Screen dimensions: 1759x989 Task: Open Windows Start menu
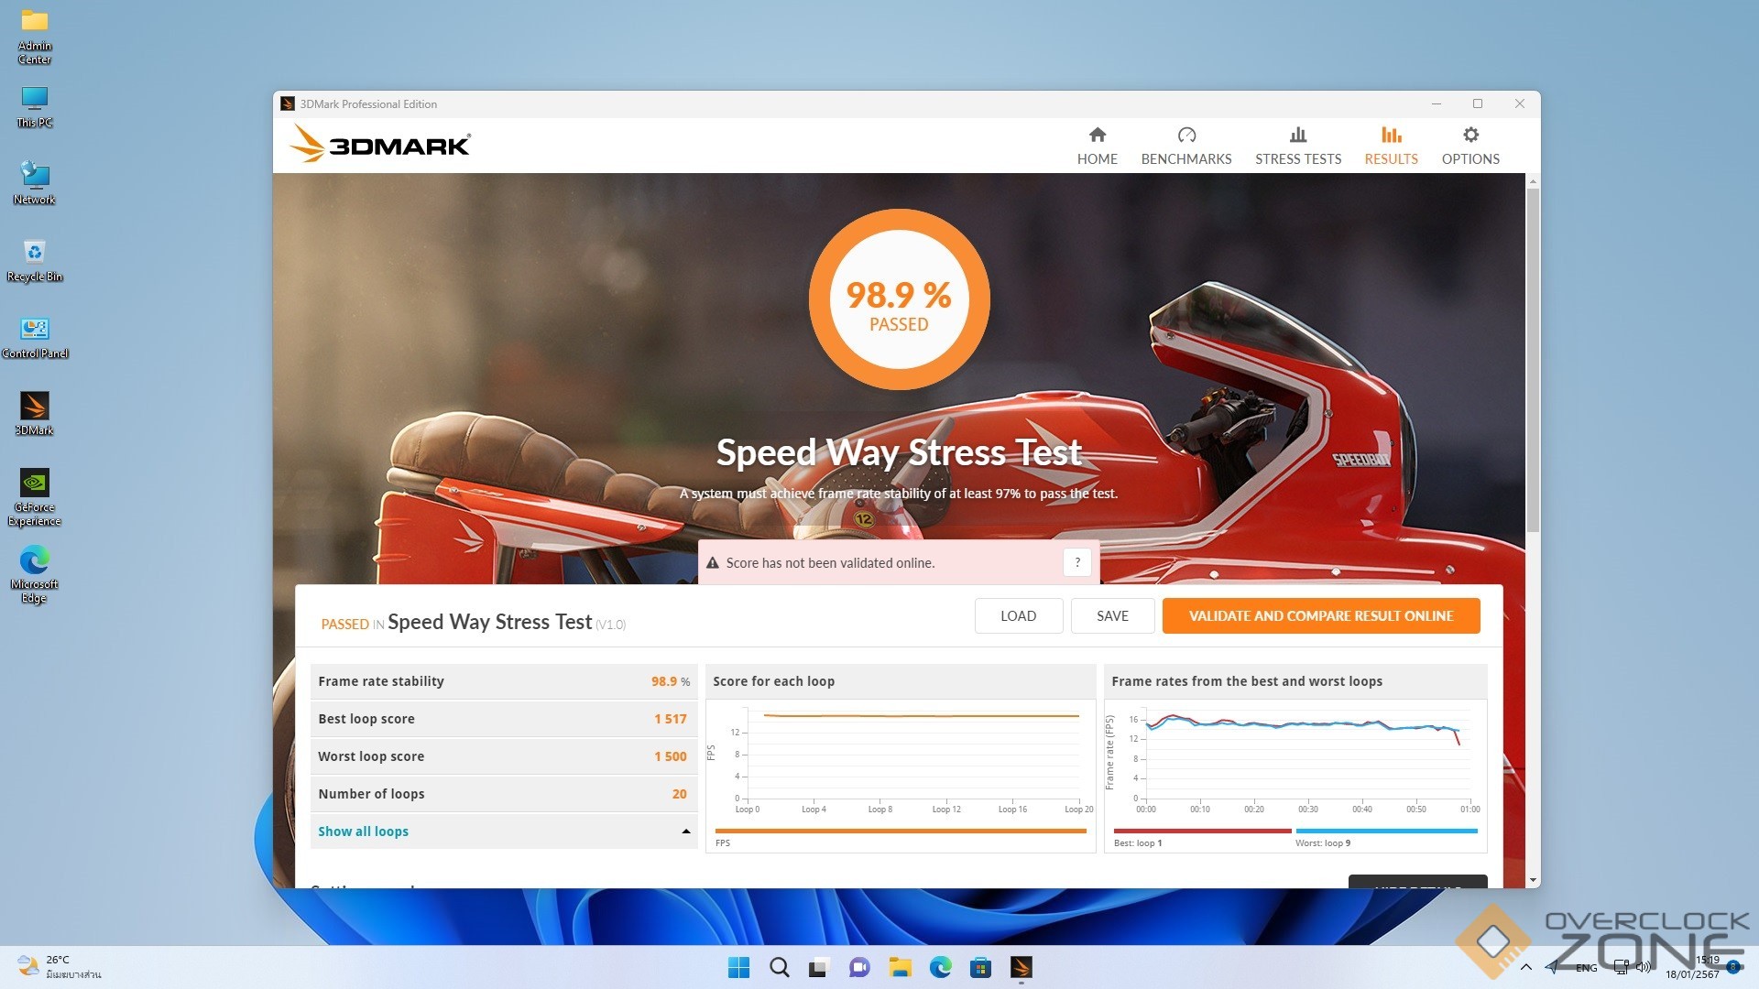pyautogui.click(x=738, y=967)
